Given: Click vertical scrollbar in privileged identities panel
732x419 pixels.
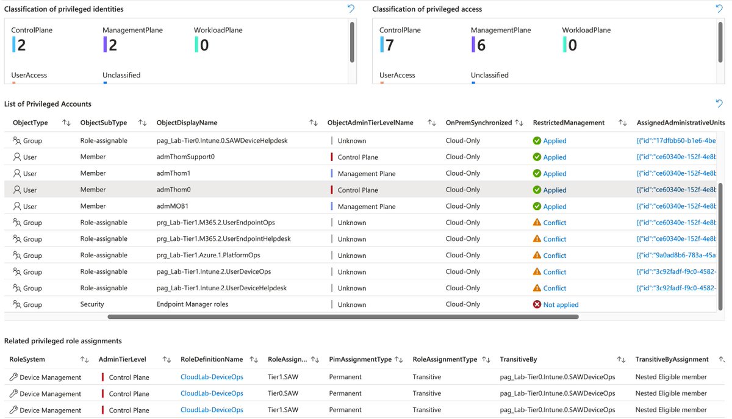Looking at the screenshot, I should click(x=352, y=43).
